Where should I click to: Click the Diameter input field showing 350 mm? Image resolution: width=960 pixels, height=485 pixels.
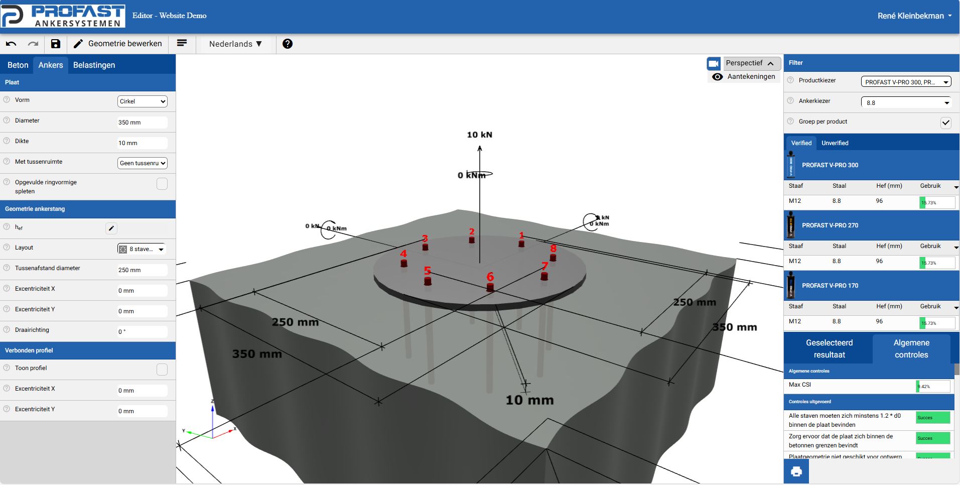[x=142, y=123]
